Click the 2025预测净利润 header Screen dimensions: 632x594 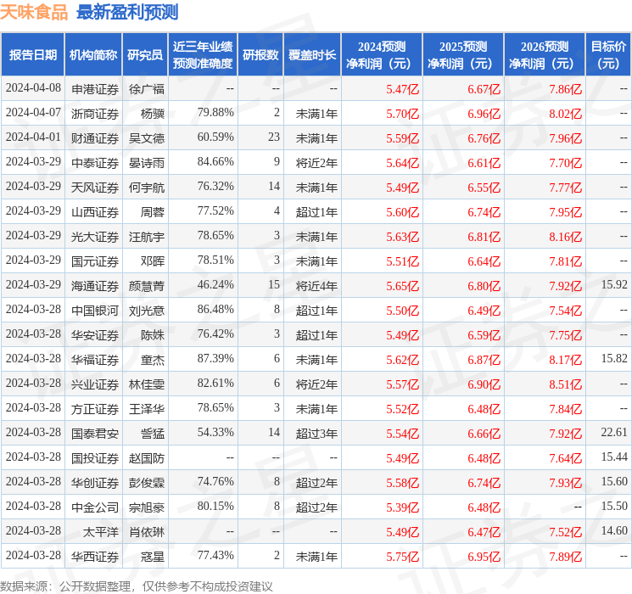click(463, 55)
